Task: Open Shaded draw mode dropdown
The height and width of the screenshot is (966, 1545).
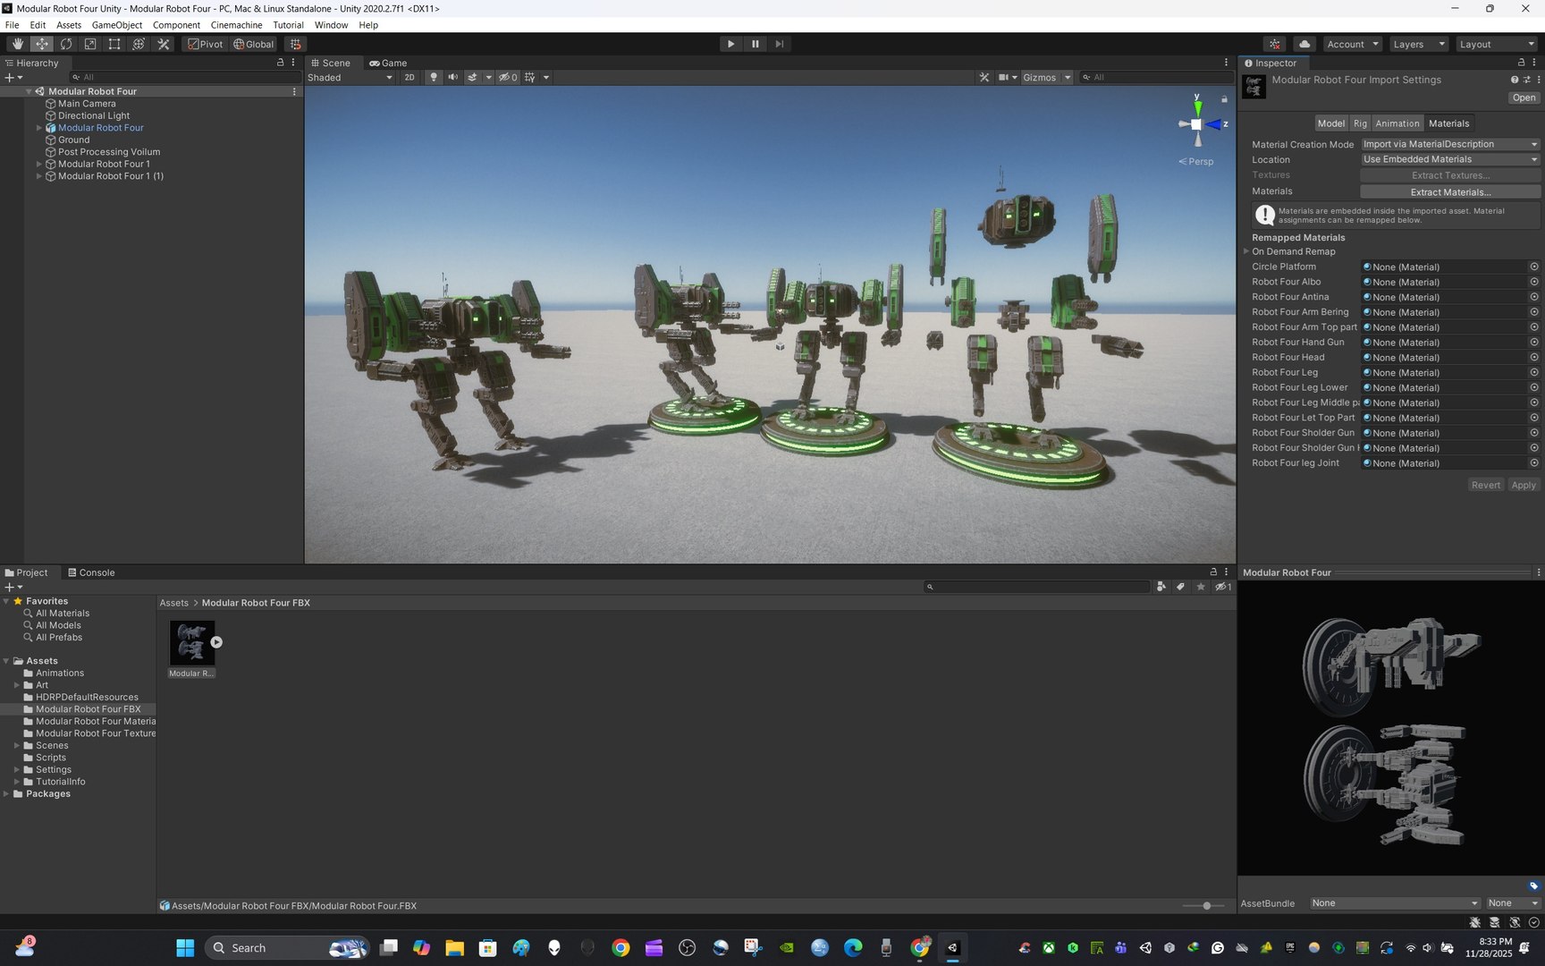Action: [350, 77]
